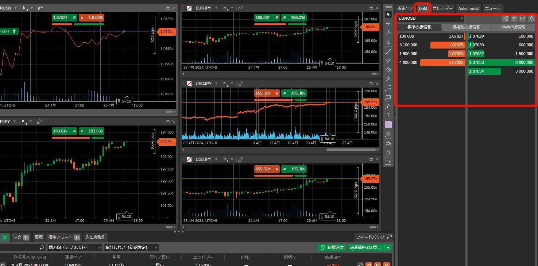
Task: Click the bottom-most drawing toolbar icon
Action: [x=388, y=162]
